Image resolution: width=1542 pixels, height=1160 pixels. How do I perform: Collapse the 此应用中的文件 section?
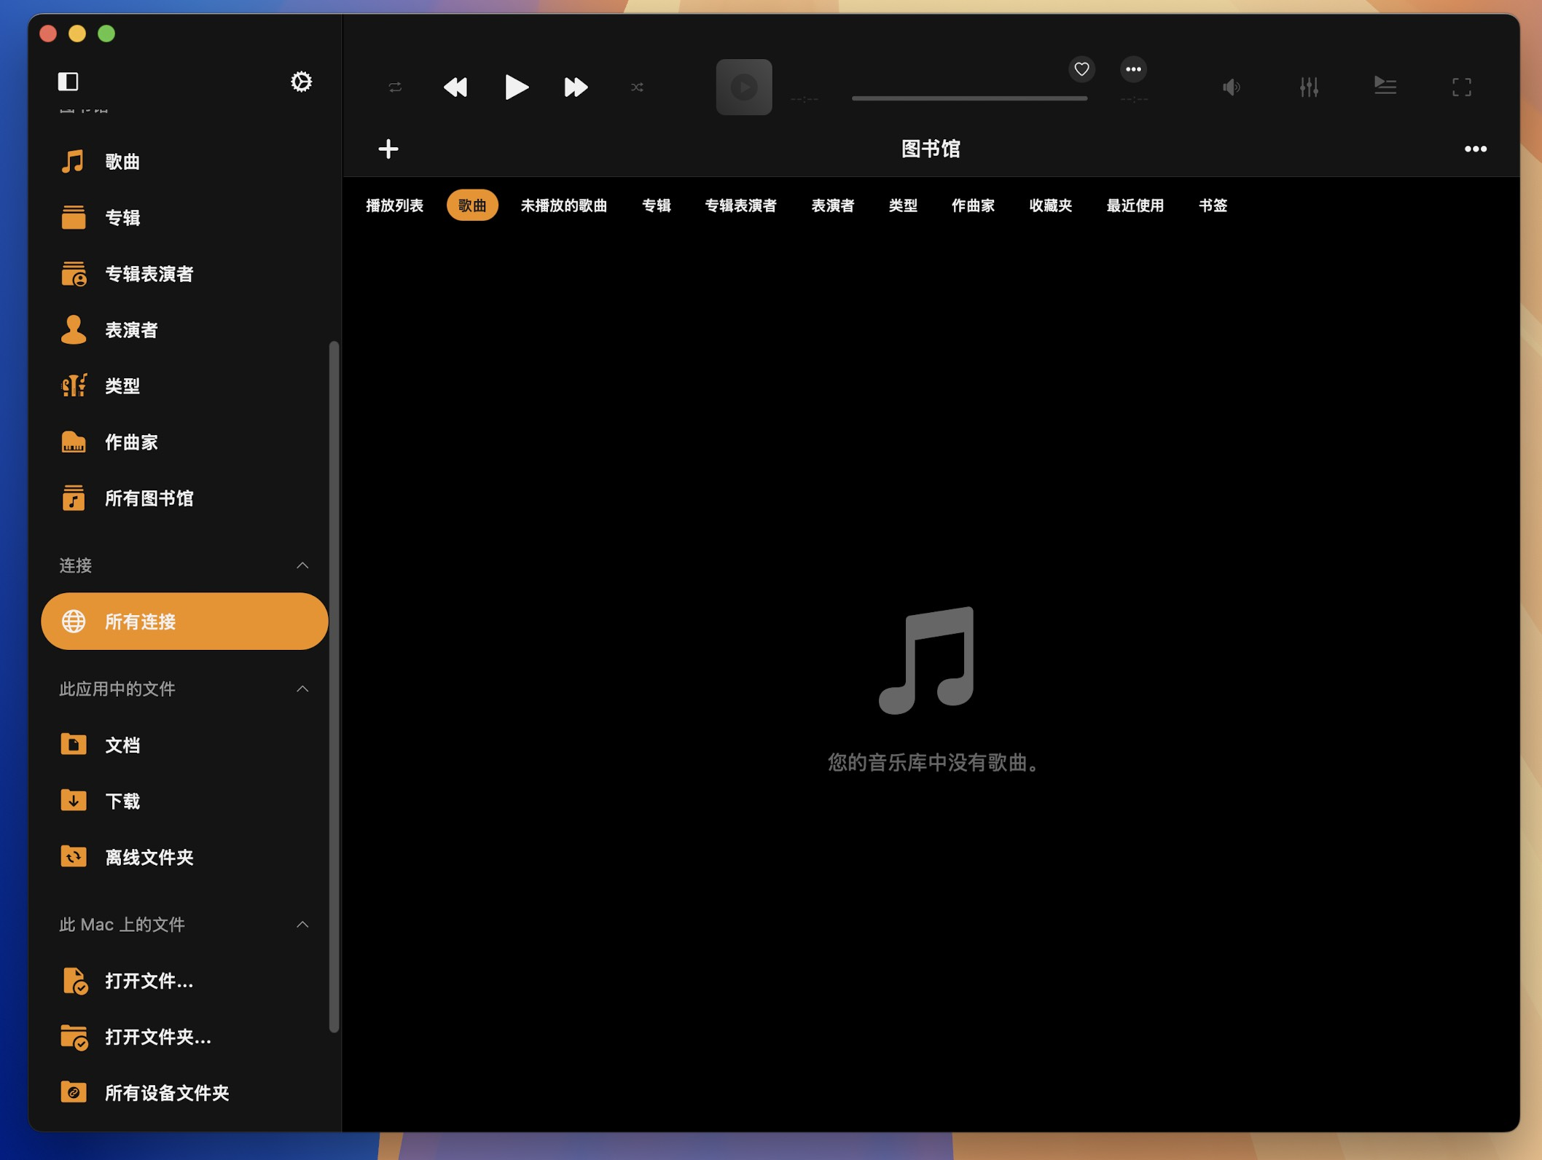coord(302,689)
